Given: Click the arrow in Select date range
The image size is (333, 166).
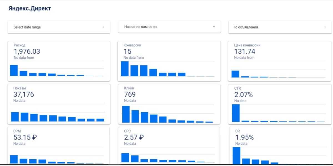Looking at the screenshot, I should coord(104,27).
